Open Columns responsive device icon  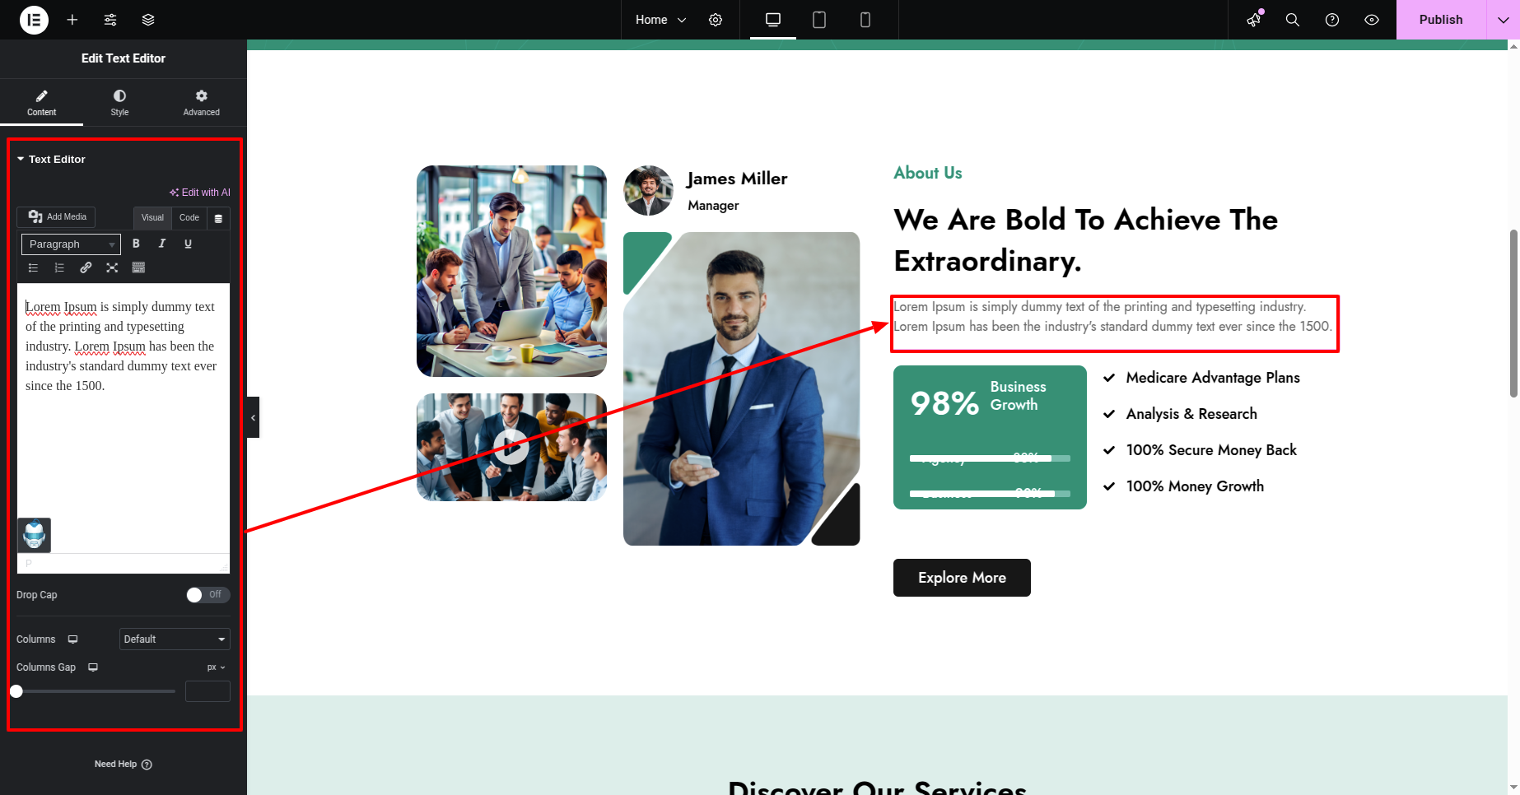pyautogui.click(x=73, y=639)
